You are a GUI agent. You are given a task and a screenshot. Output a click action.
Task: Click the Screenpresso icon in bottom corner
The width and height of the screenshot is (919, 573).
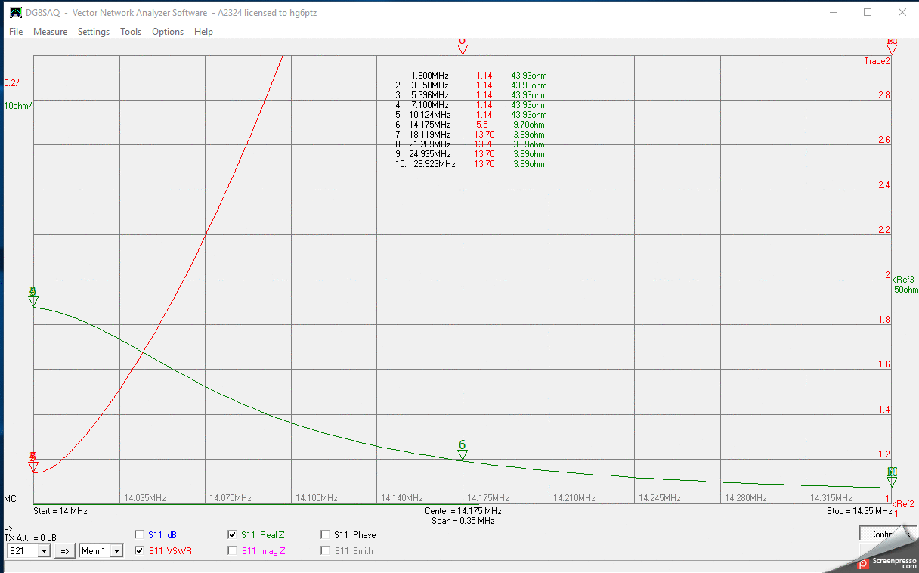coord(862,563)
